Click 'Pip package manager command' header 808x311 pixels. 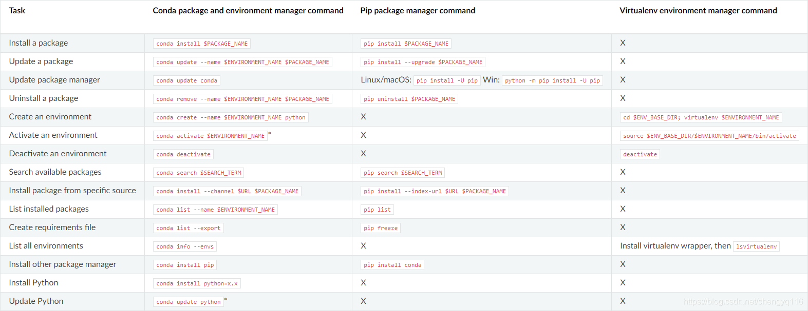pos(418,11)
